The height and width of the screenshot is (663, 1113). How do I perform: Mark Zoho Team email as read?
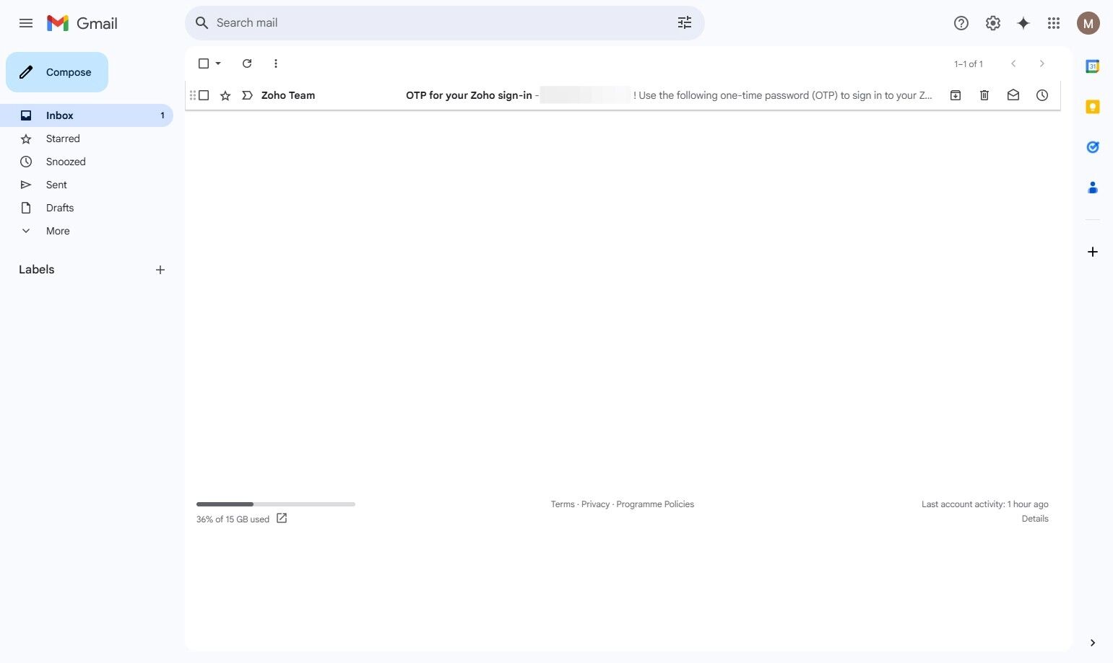(x=1013, y=95)
